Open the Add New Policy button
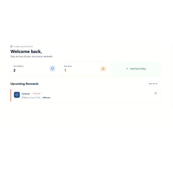Screen dimensions: 173x173 pos(136,69)
